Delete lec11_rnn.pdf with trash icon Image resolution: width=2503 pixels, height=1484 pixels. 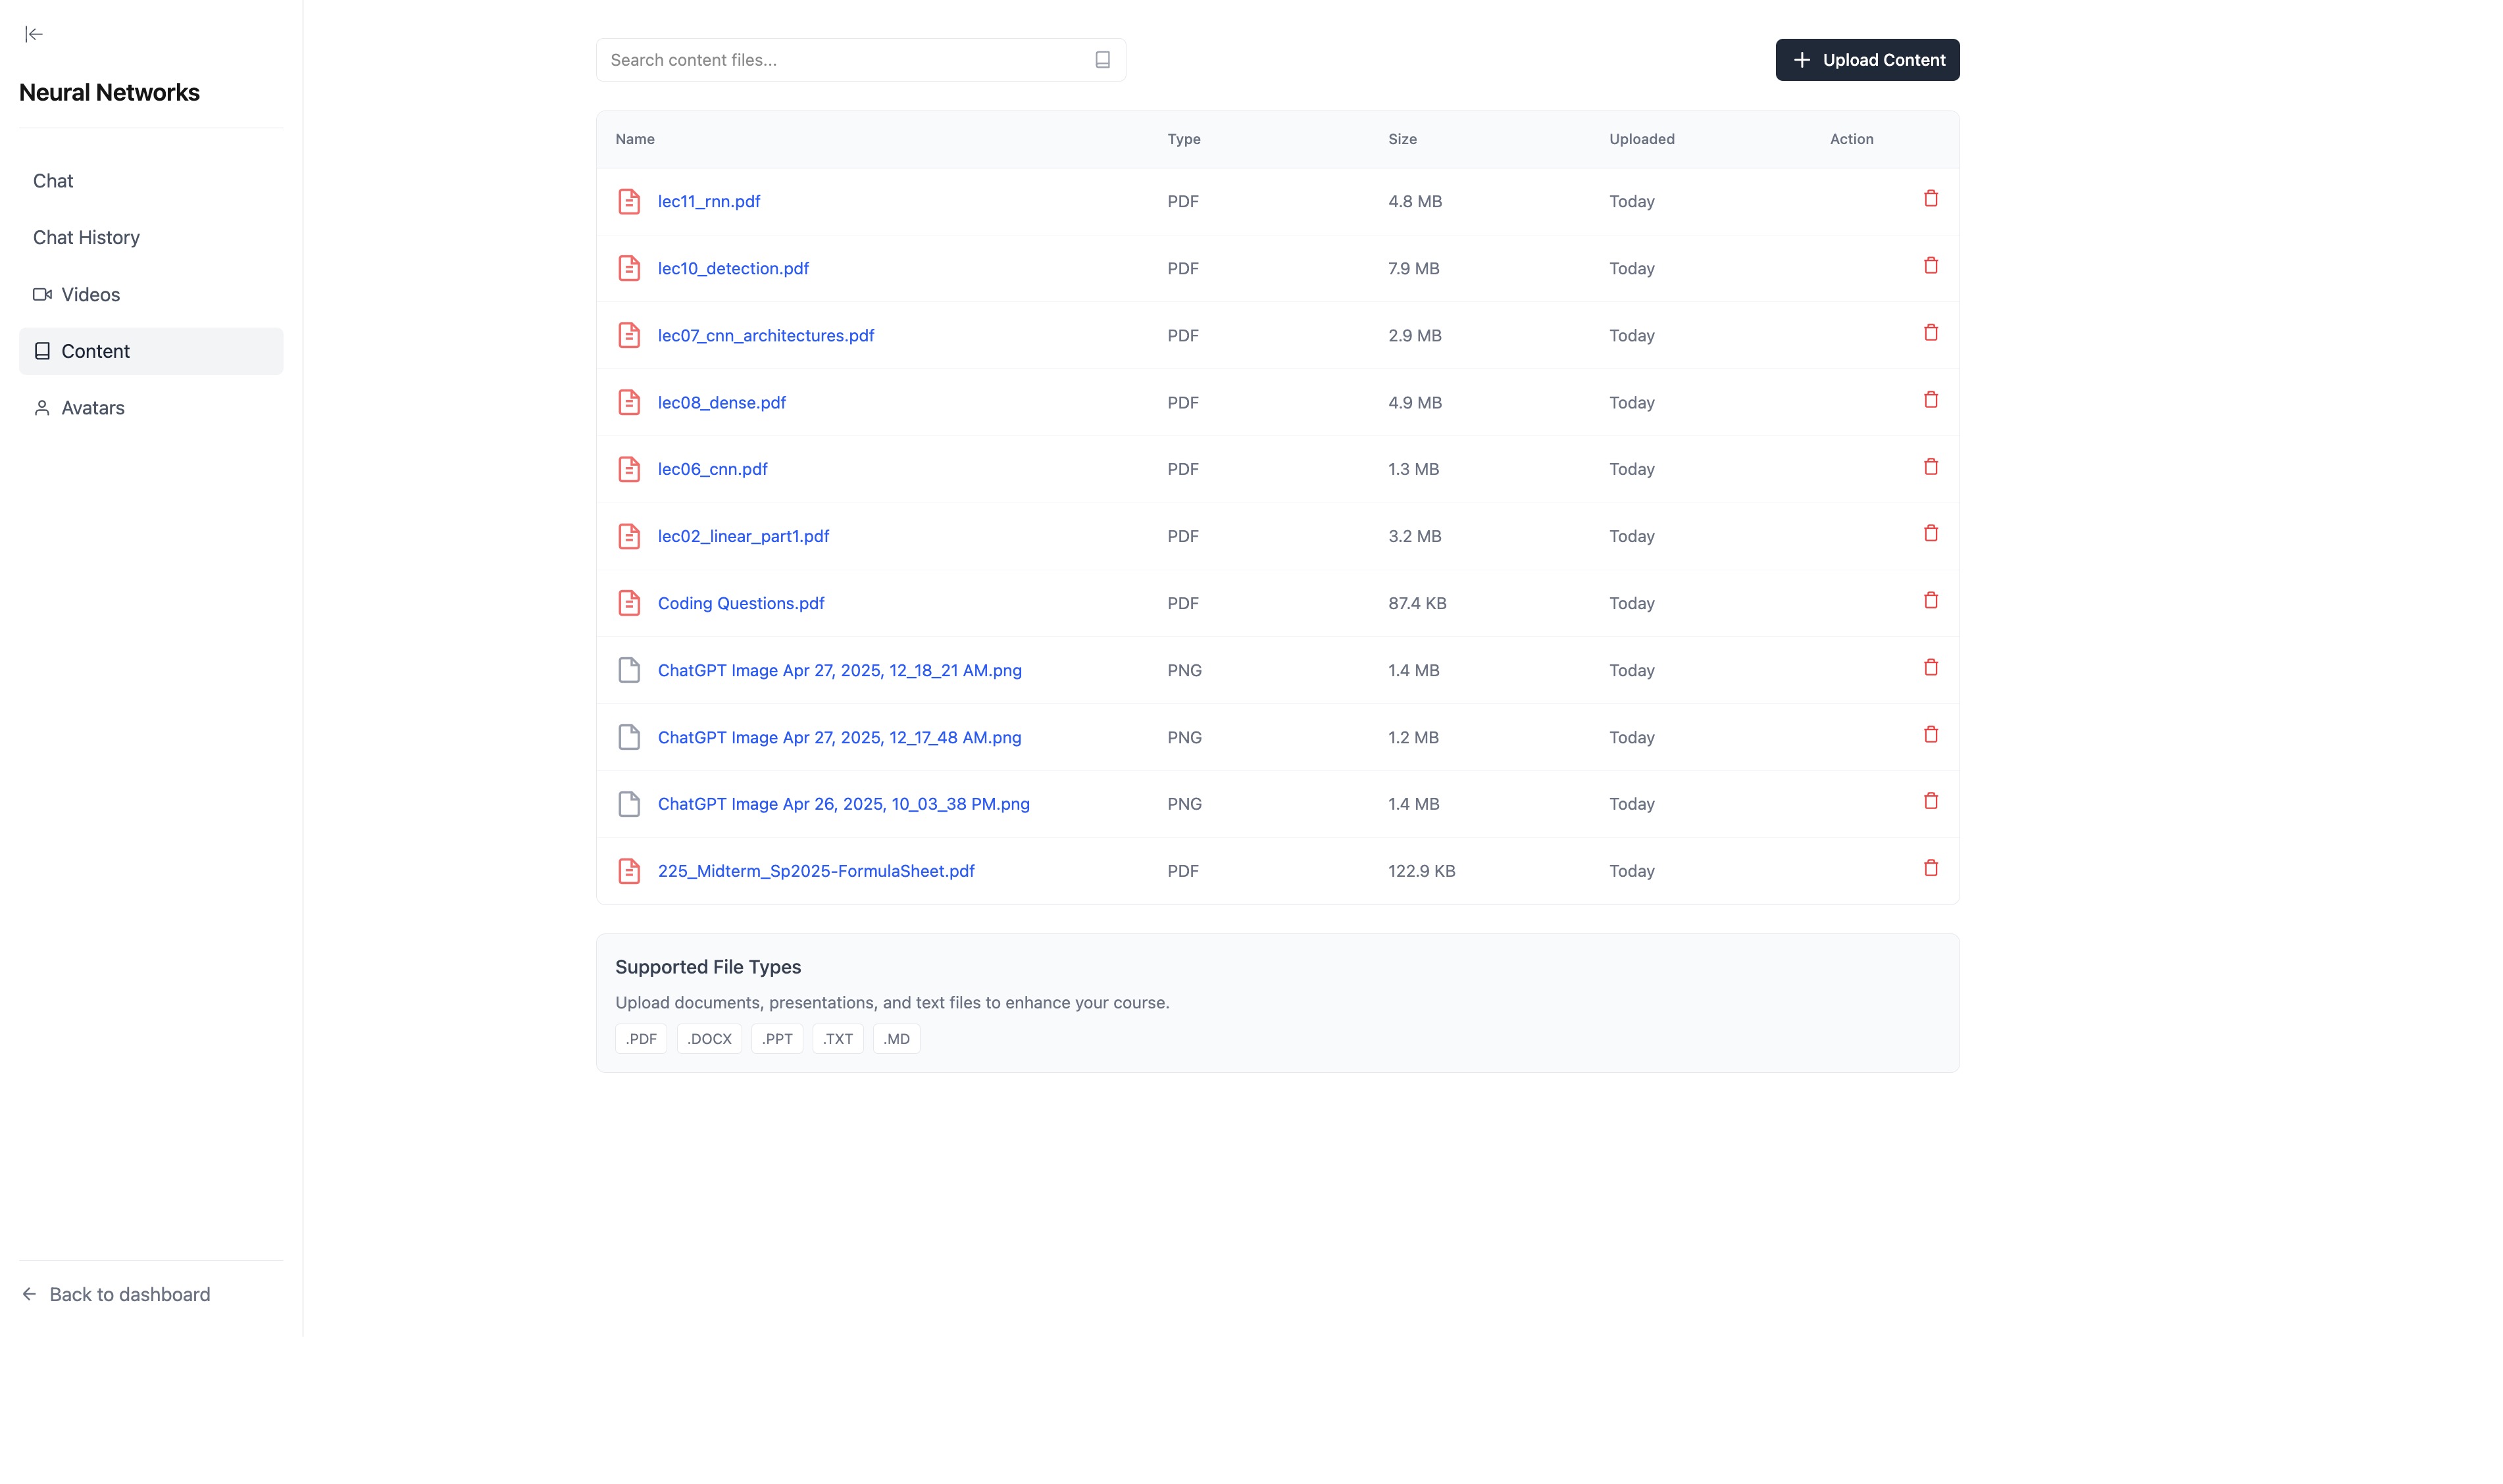coord(1930,199)
